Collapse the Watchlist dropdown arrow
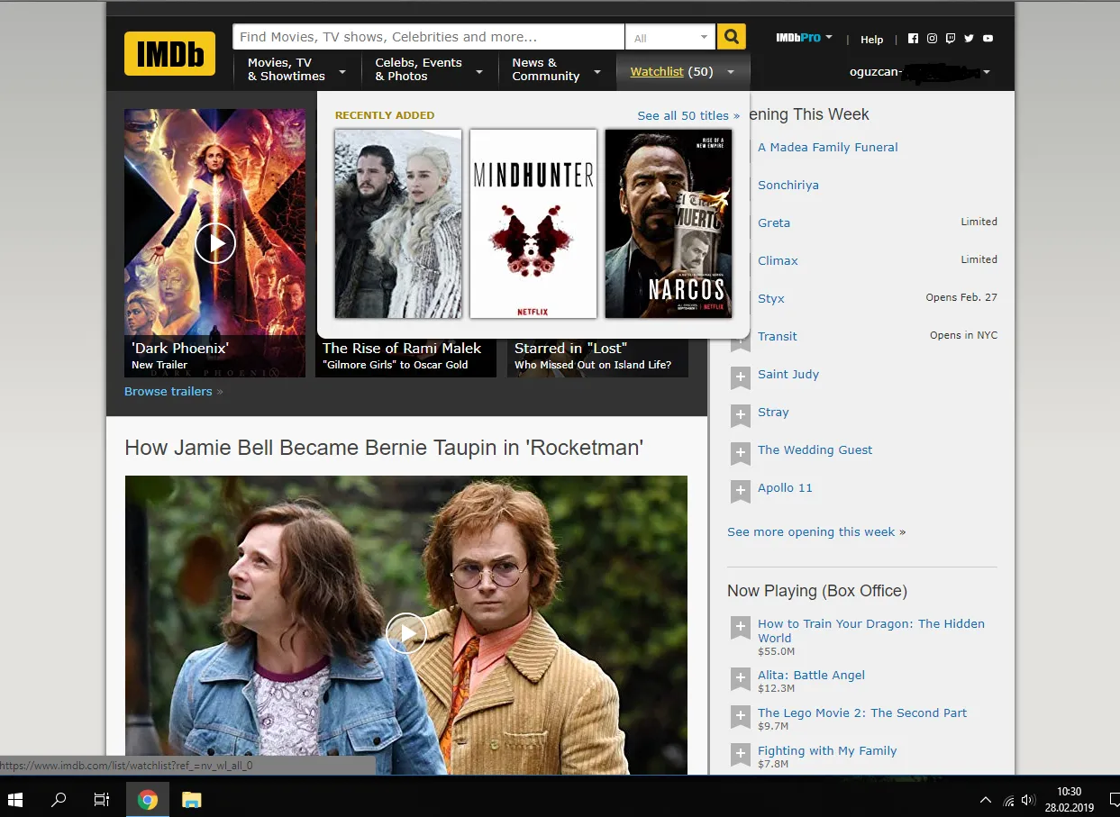Image resolution: width=1120 pixels, height=817 pixels. click(x=731, y=72)
